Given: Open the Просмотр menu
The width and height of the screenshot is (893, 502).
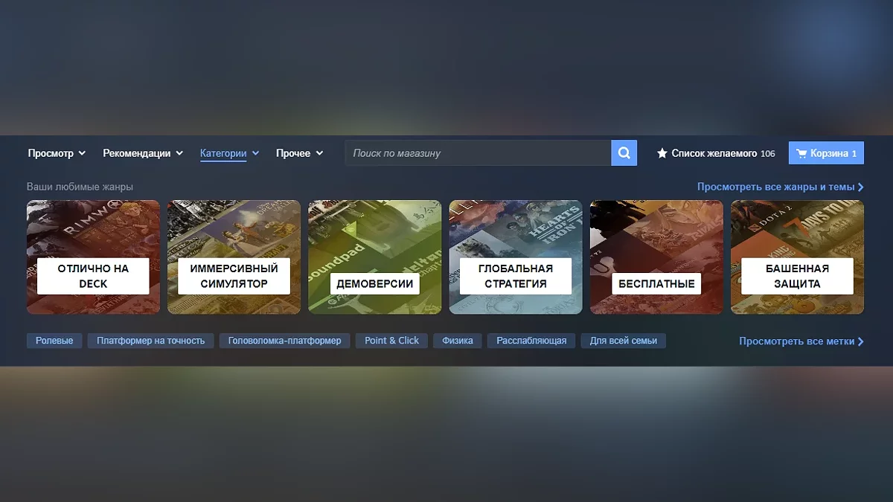Looking at the screenshot, I should (x=57, y=153).
